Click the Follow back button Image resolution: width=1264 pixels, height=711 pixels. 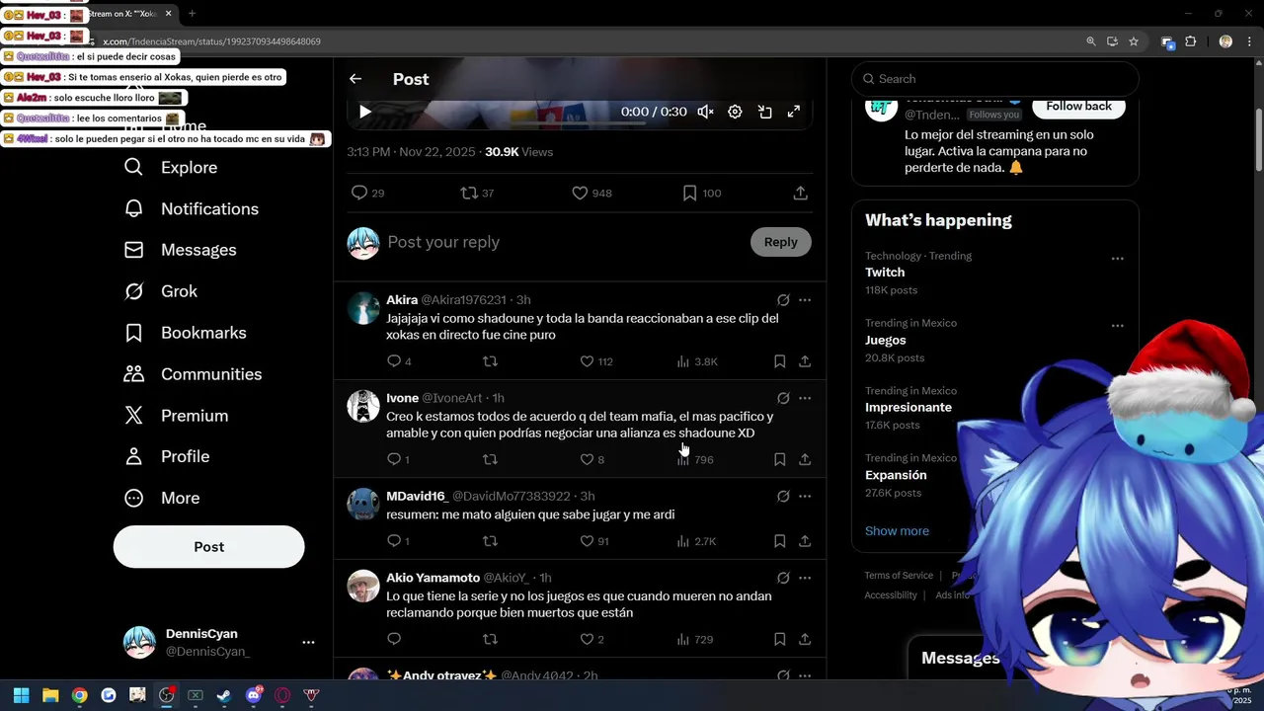tap(1078, 106)
